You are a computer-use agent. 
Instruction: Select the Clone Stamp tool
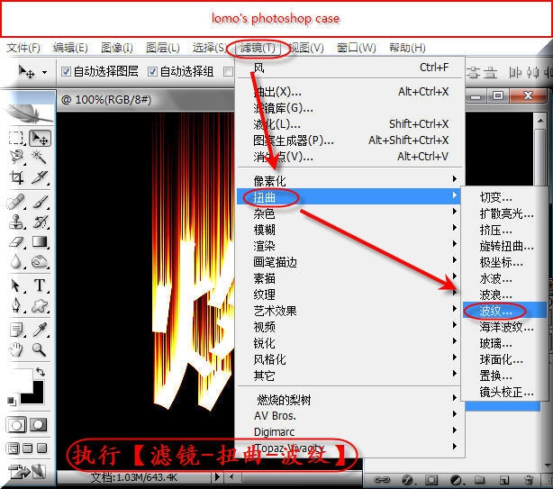16,222
